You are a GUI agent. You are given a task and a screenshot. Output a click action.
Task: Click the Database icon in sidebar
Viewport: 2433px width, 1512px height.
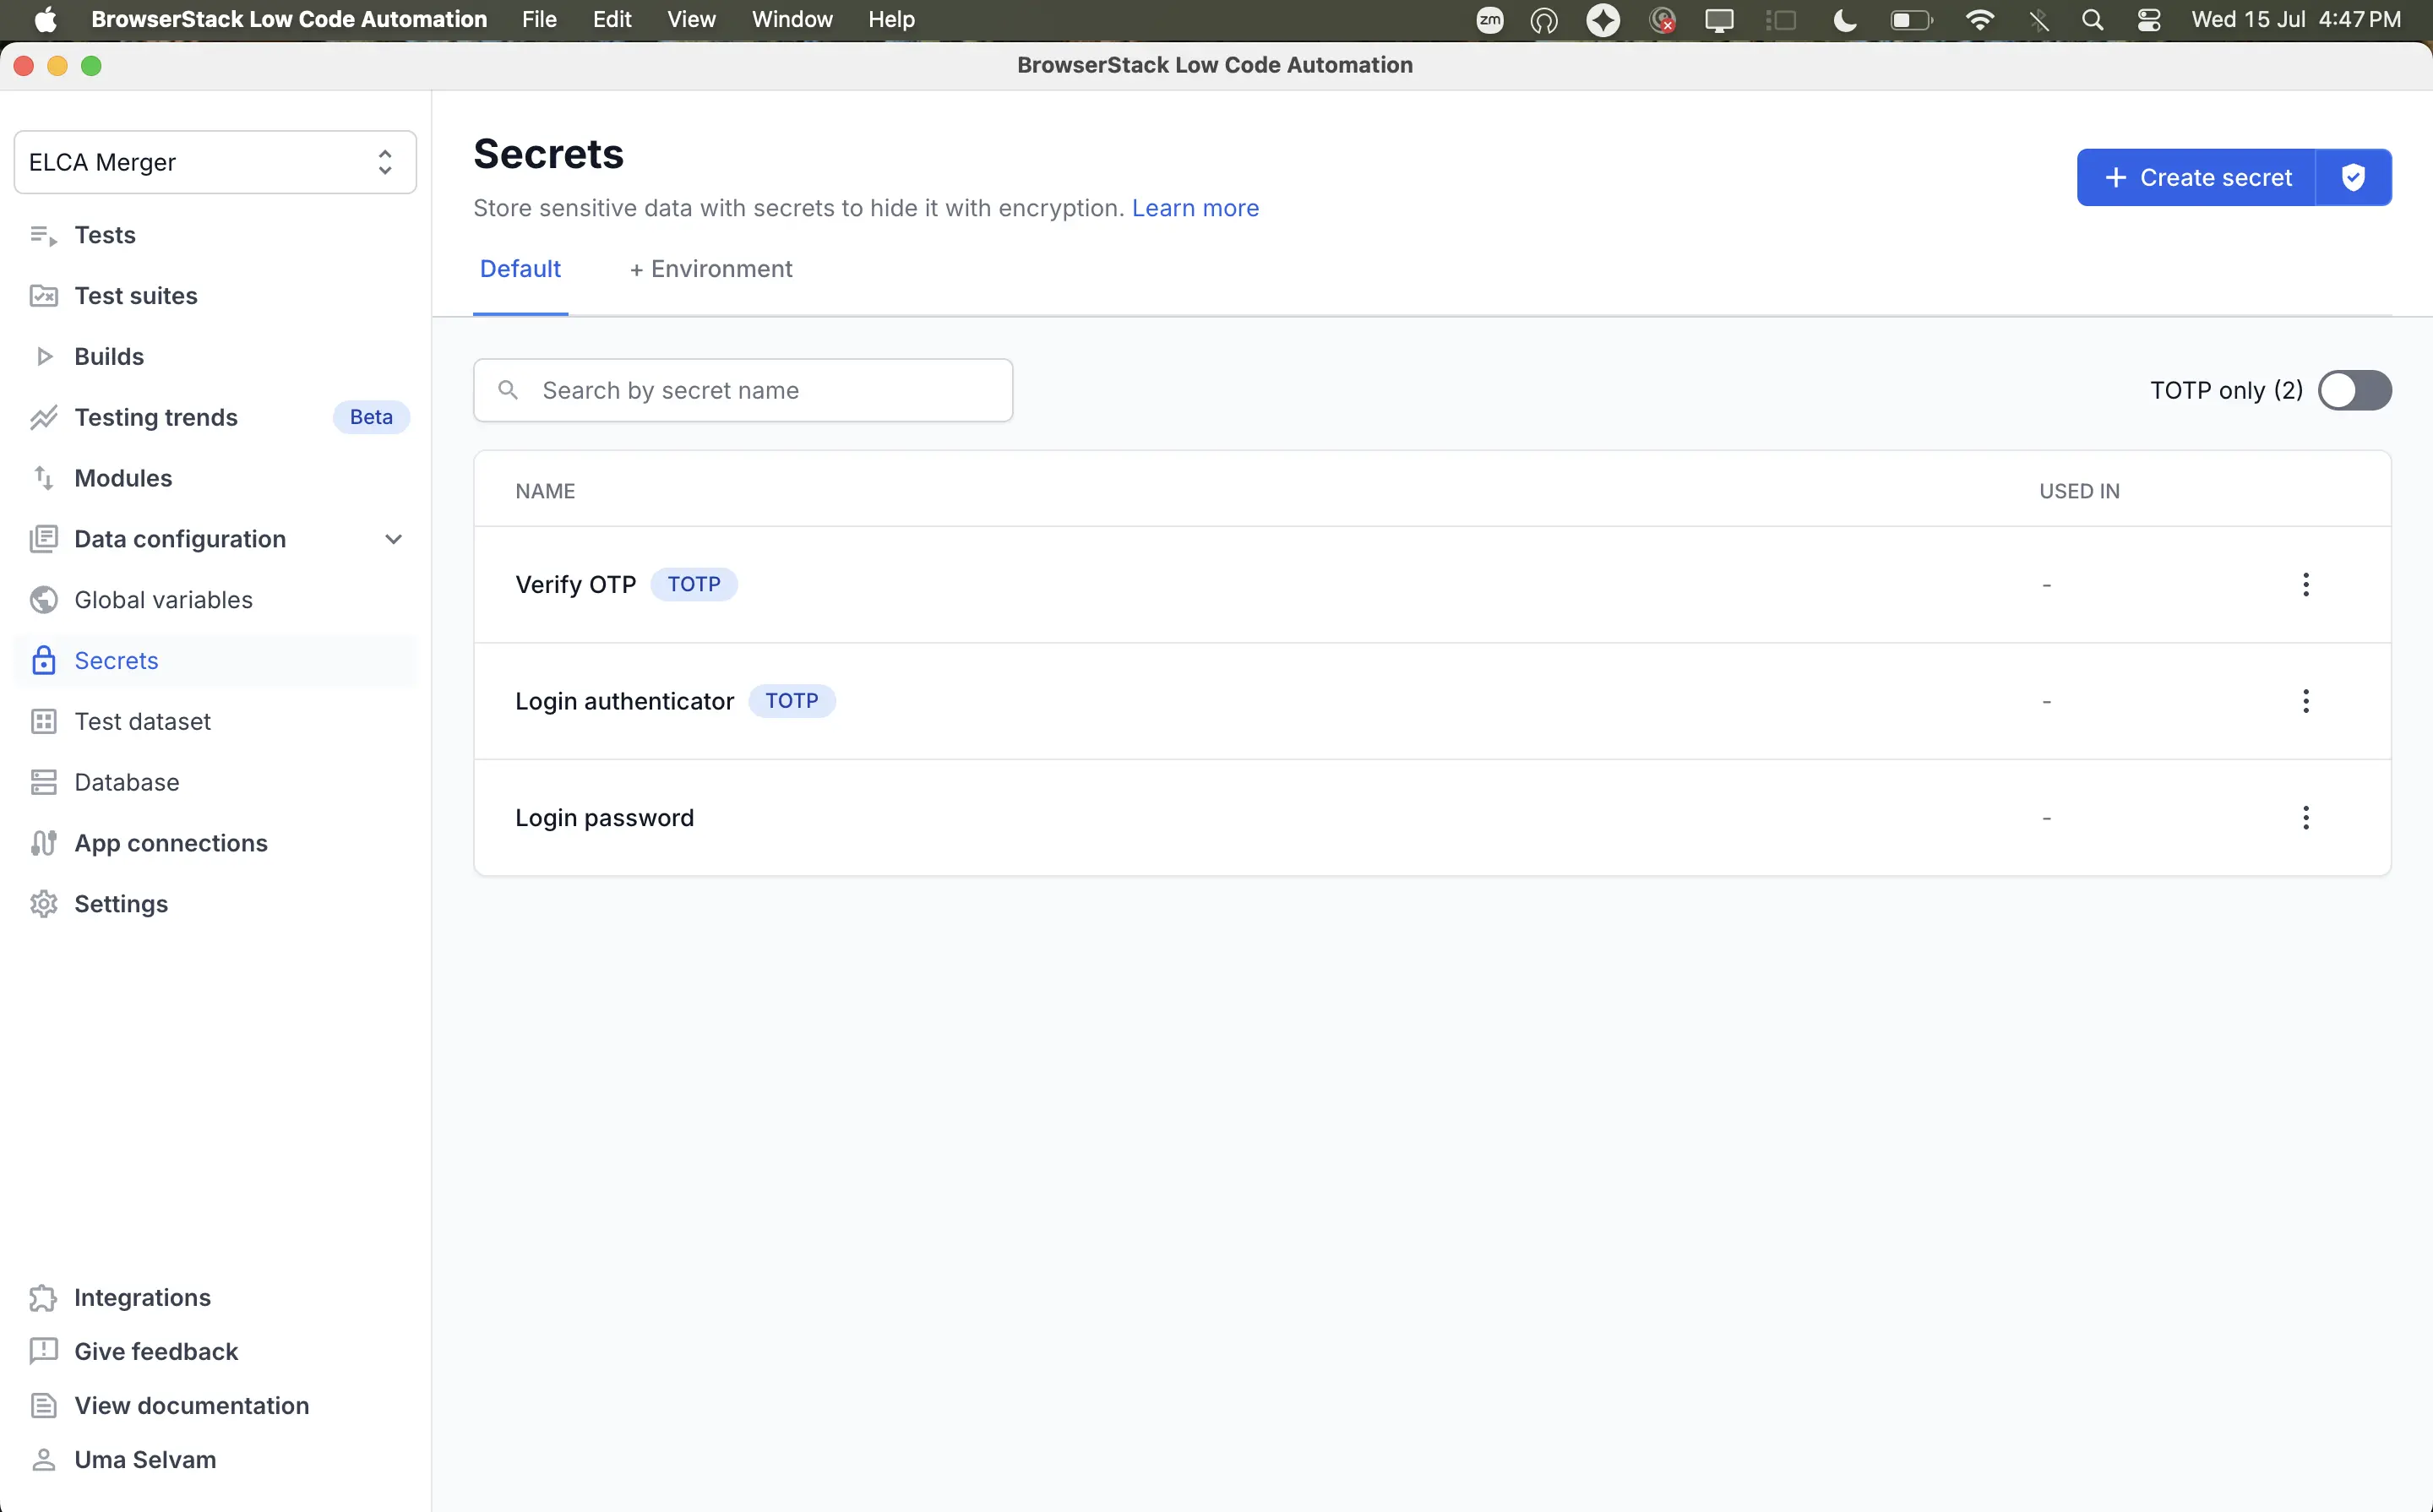point(43,782)
